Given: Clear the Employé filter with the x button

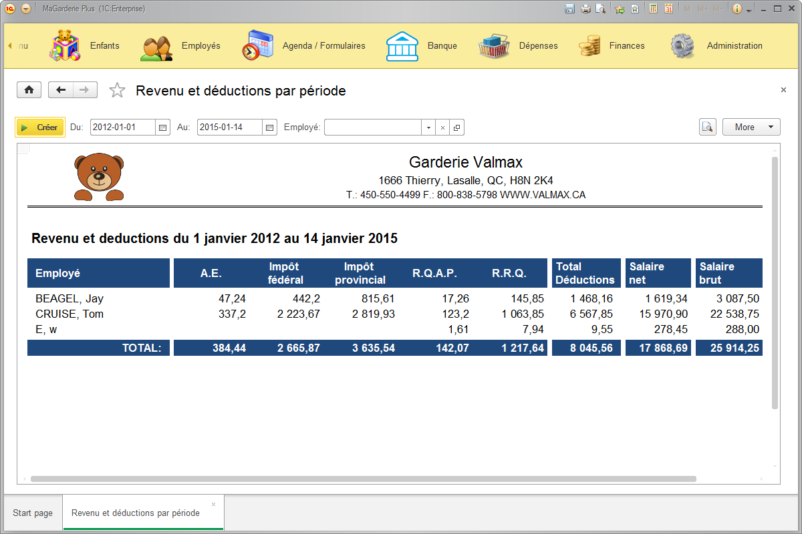Looking at the screenshot, I should (x=442, y=127).
